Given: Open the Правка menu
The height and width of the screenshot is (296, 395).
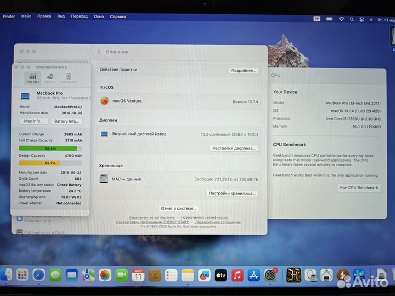Looking at the screenshot, I should 44,16.
